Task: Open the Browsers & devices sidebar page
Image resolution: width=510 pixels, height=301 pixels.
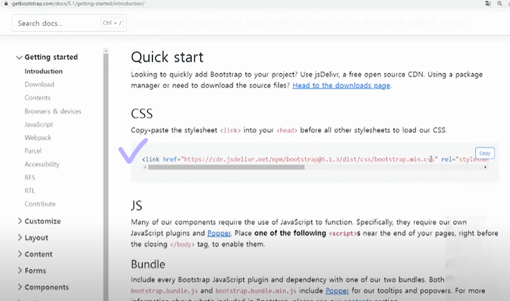Action: pos(53,111)
